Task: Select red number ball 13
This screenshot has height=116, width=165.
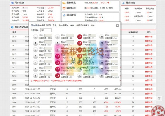Action: (x=58, y=76)
